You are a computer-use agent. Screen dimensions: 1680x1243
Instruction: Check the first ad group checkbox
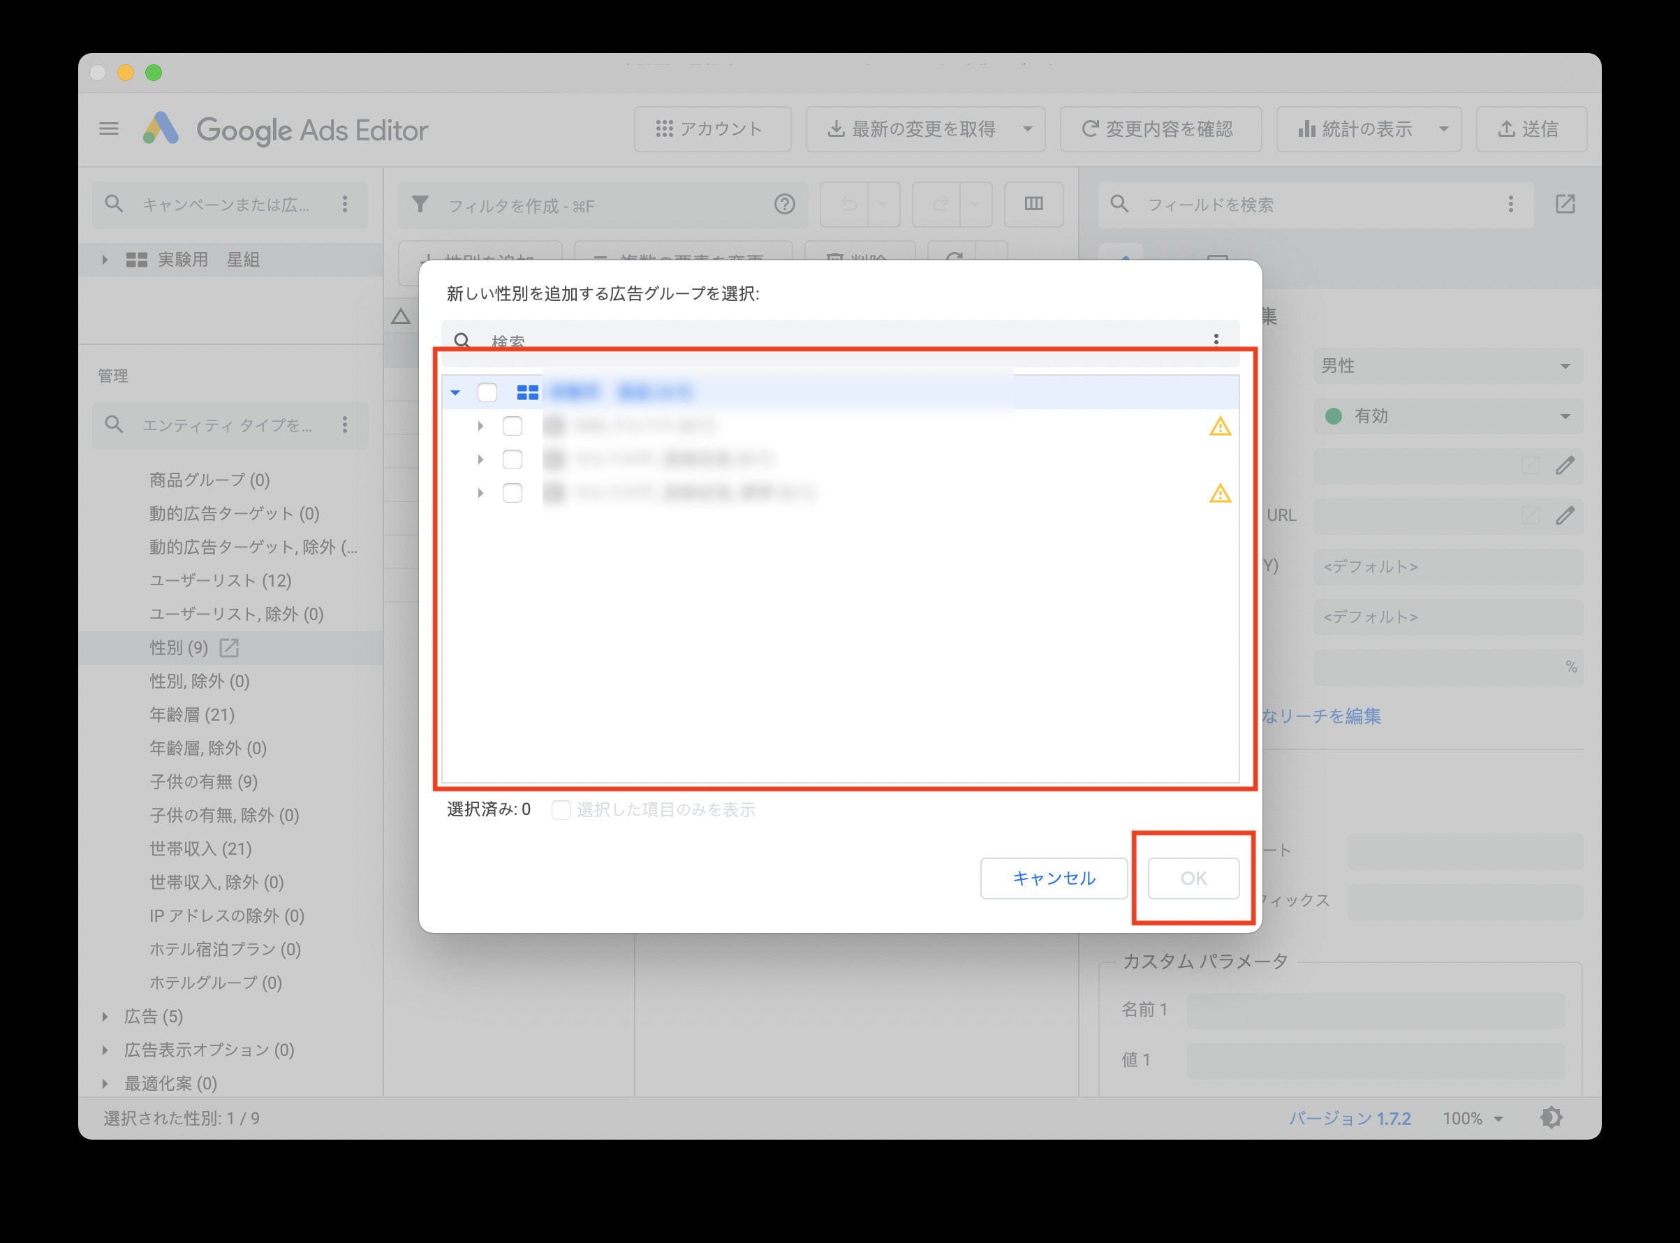pos(513,426)
